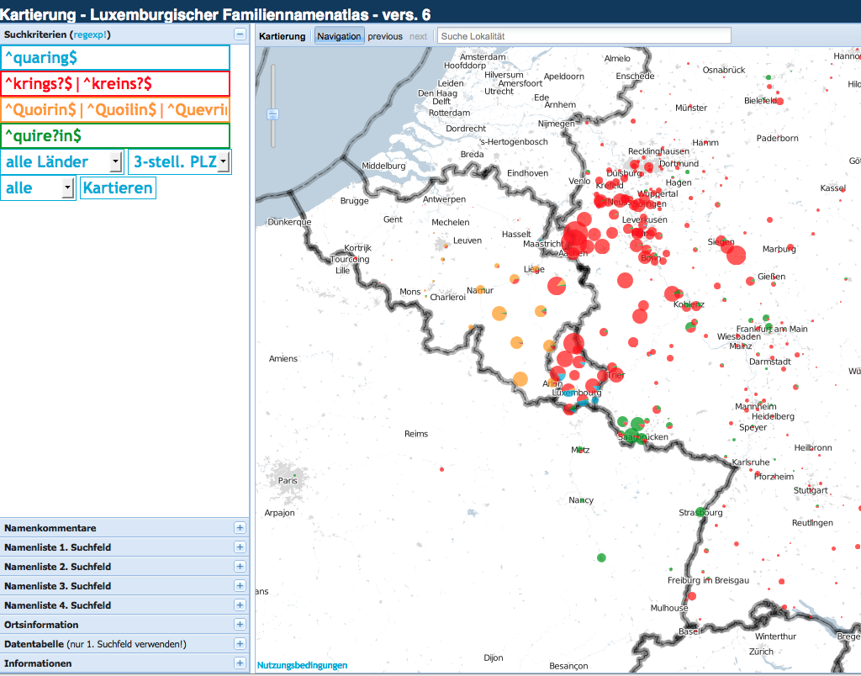Expand Namenliste 4. Suchfeld plus icon
861x676 pixels.
240,605
